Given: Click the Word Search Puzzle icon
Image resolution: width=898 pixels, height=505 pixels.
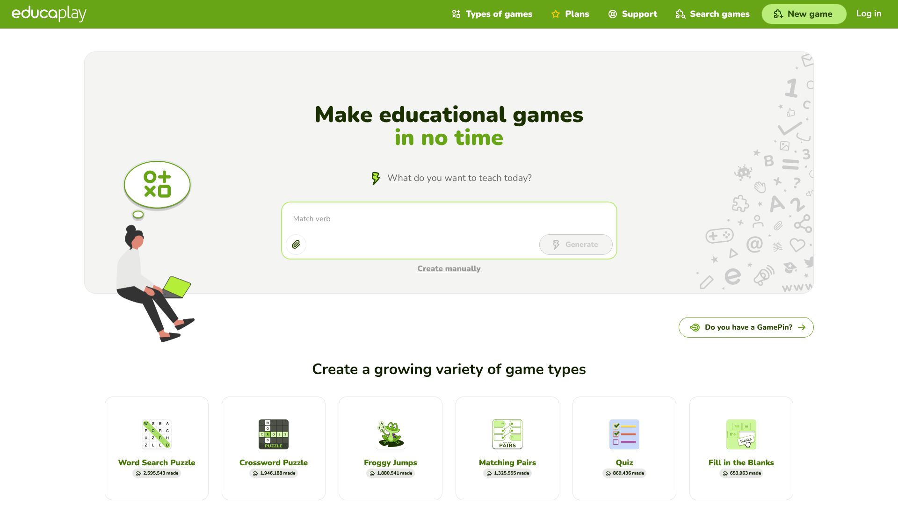Looking at the screenshot, I should point(157,434).
